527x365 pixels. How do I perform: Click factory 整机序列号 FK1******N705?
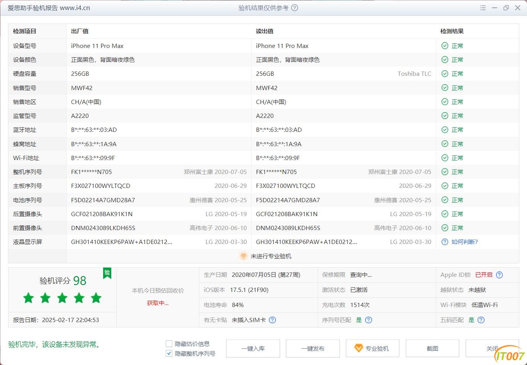click(92, 172)
